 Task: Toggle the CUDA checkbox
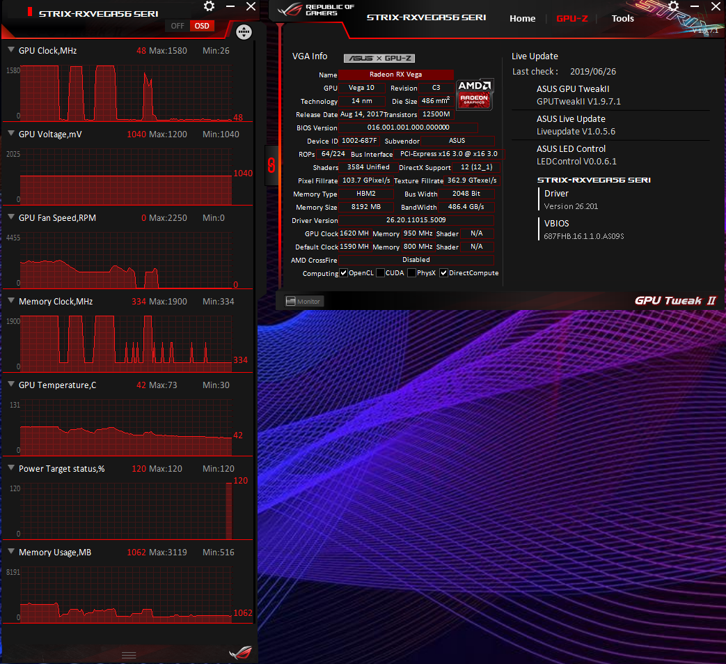(x=380, y=273)
